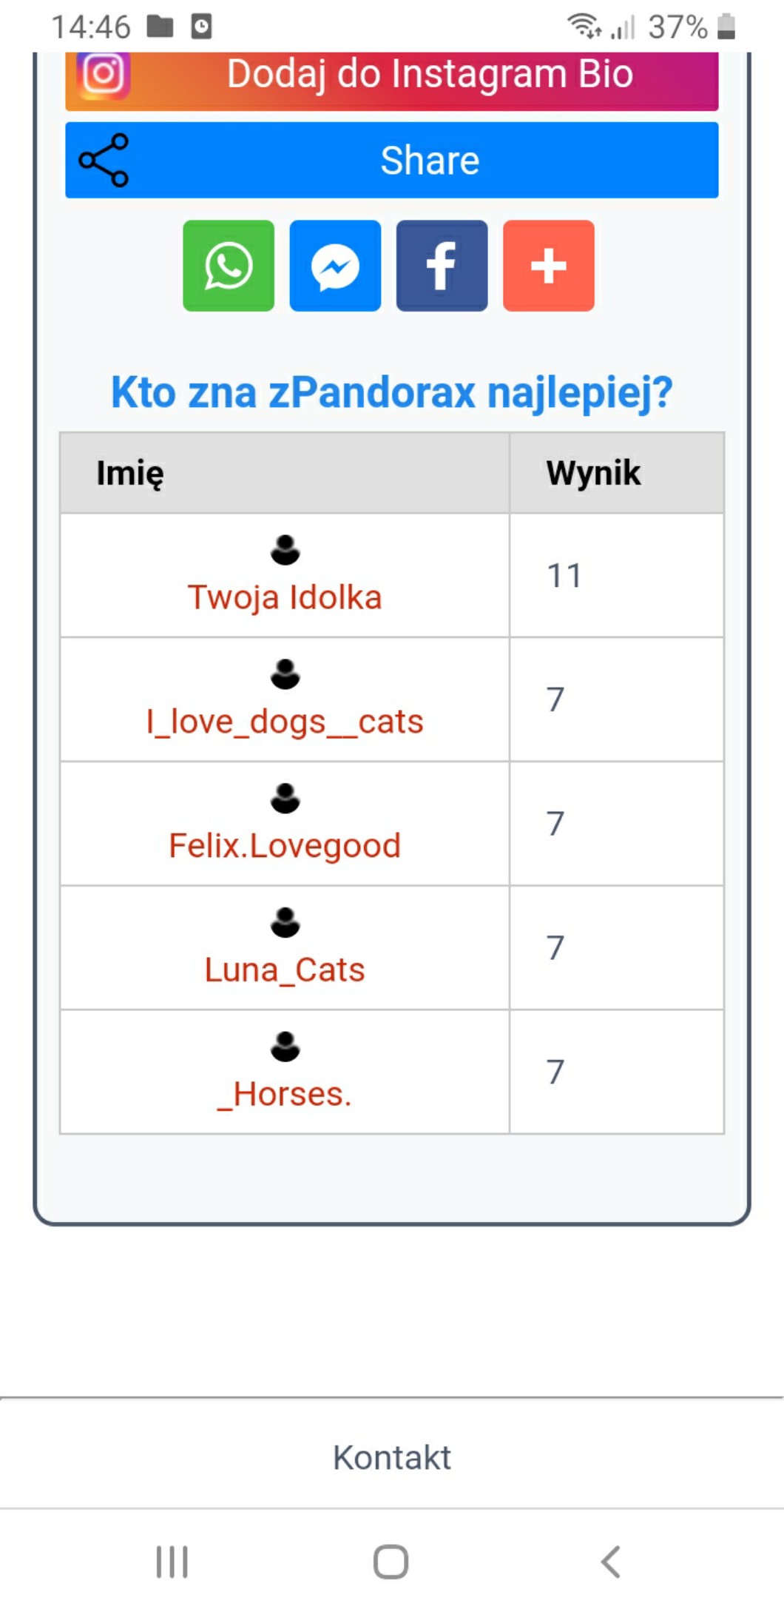Open the _Horses. leaderboard entry

coord(285,1094)
